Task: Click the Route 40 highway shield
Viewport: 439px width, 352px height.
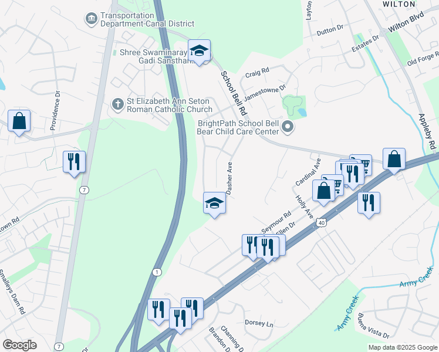Action: click(322, 223)
